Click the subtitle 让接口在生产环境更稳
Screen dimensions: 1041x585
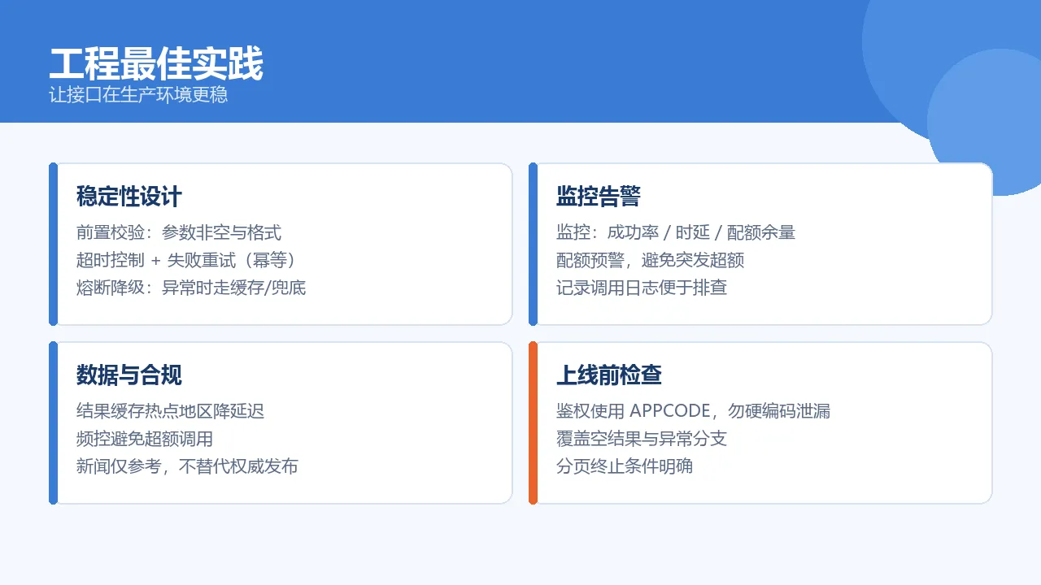point(138,94)
